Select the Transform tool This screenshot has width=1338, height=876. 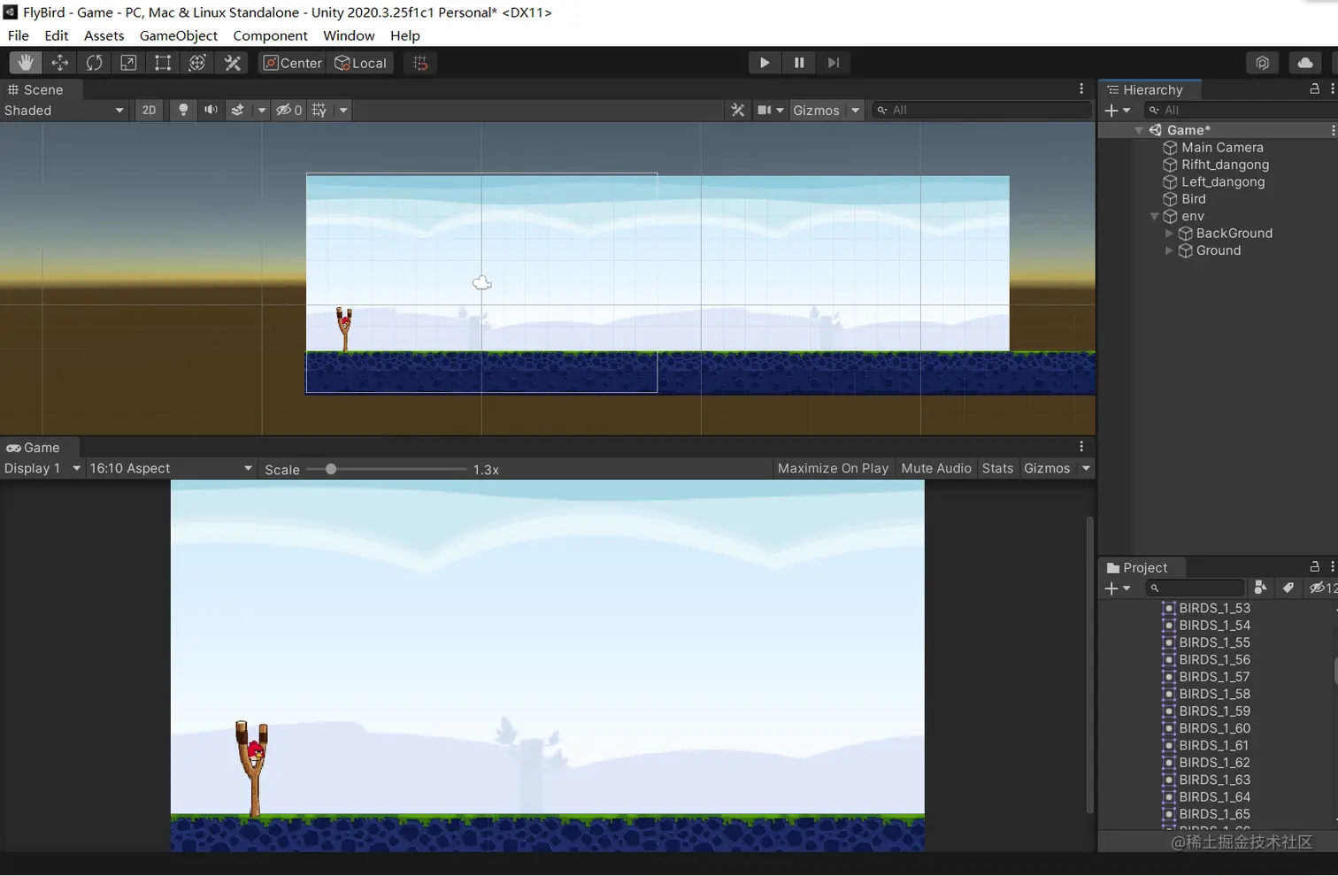[197, 63]
